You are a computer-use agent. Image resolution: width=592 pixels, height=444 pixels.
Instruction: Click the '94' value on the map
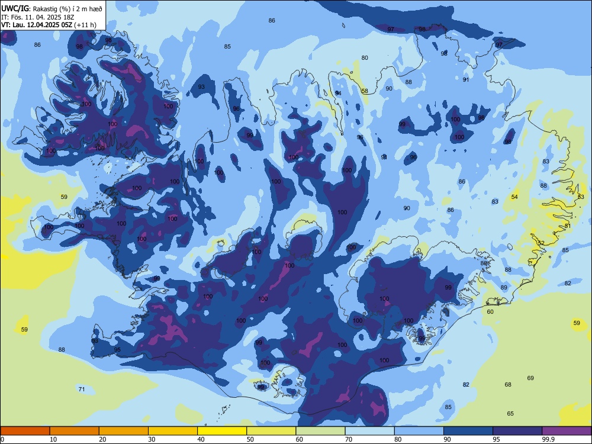click(x=338, y=93)
